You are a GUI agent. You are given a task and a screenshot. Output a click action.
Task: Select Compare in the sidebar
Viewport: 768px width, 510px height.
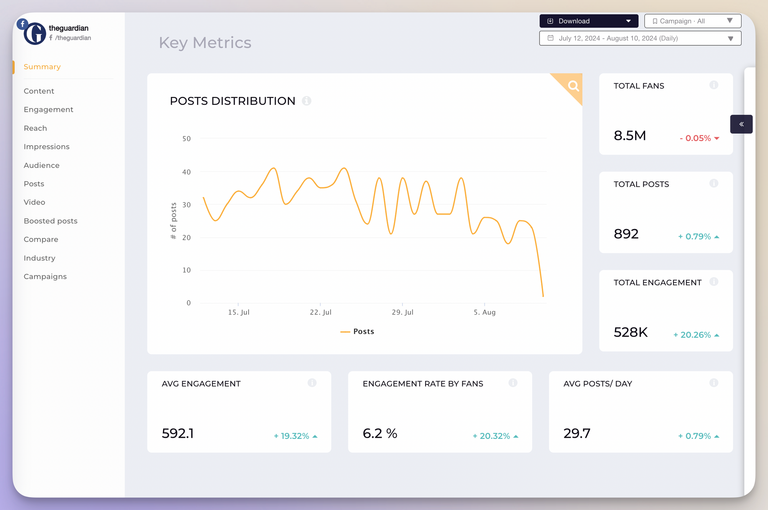[x=41, y=239]
